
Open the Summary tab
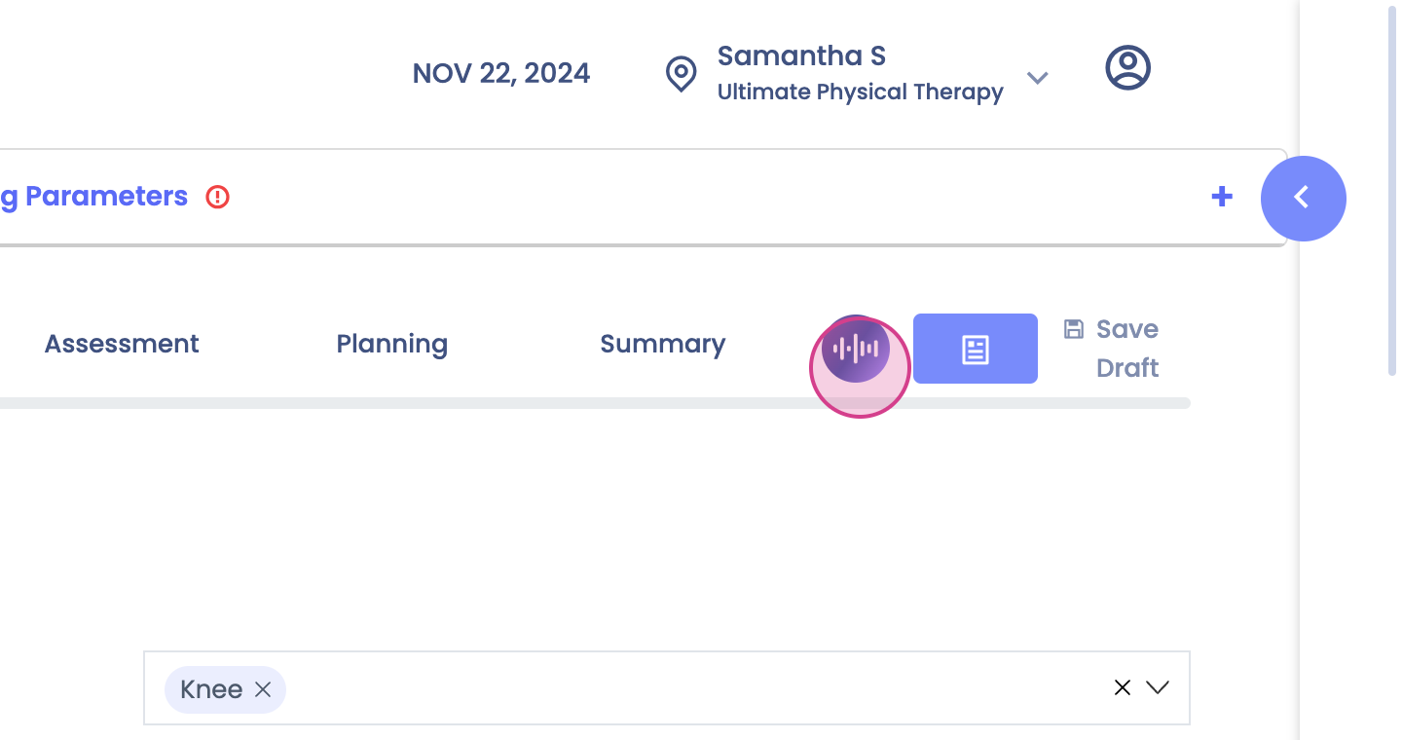point(663,344)
